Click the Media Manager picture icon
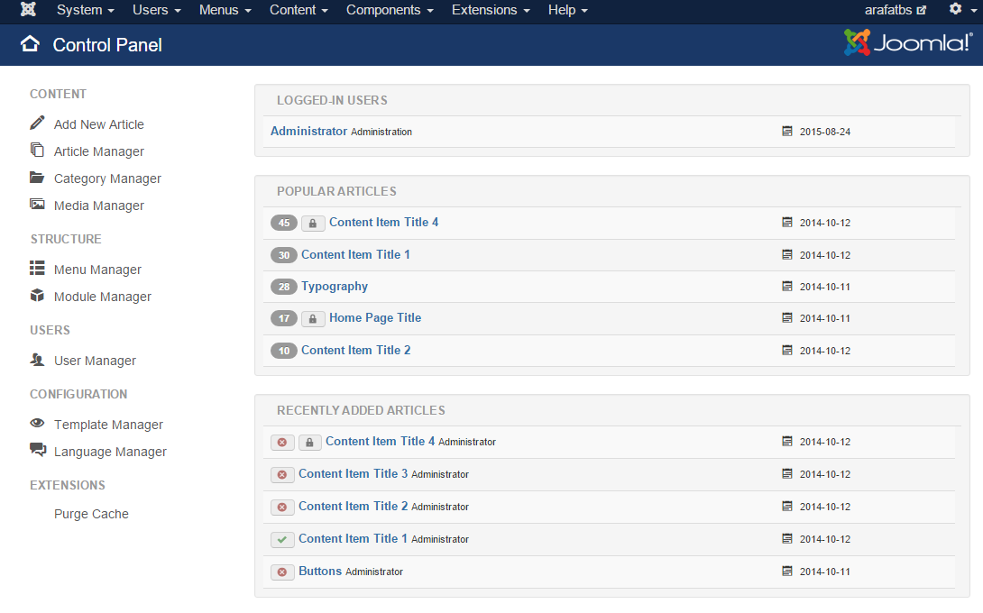 click(x=37, y=205)
